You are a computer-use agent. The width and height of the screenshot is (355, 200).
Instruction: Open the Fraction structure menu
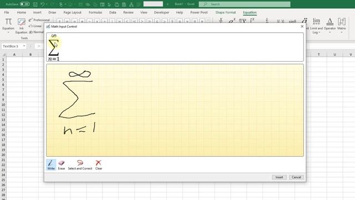[221, 21]
